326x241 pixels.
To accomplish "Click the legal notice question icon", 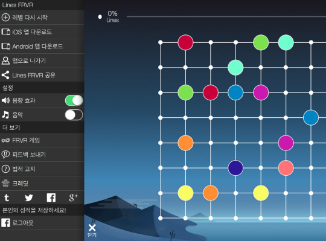I will [5, 169].
